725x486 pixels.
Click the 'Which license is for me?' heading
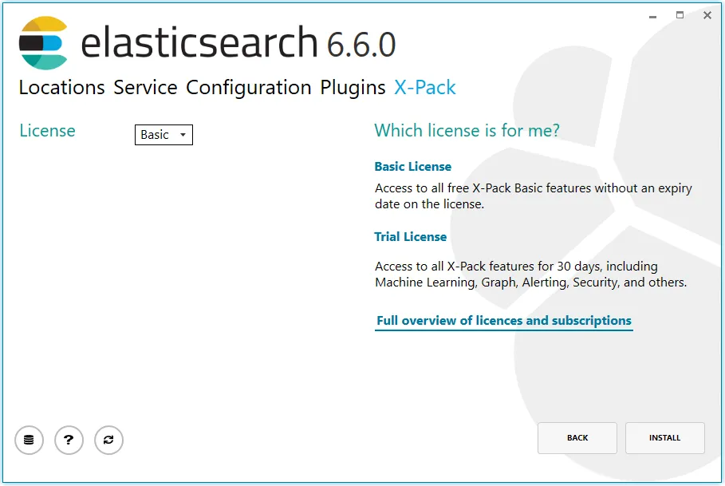(467, 130)
